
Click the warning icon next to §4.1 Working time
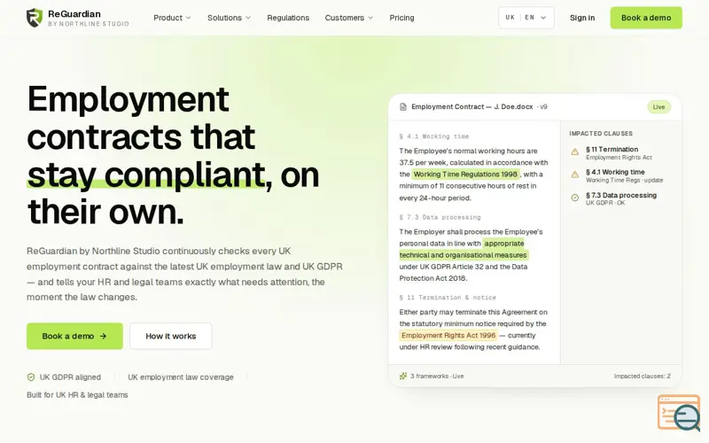(x=574, y=175)
